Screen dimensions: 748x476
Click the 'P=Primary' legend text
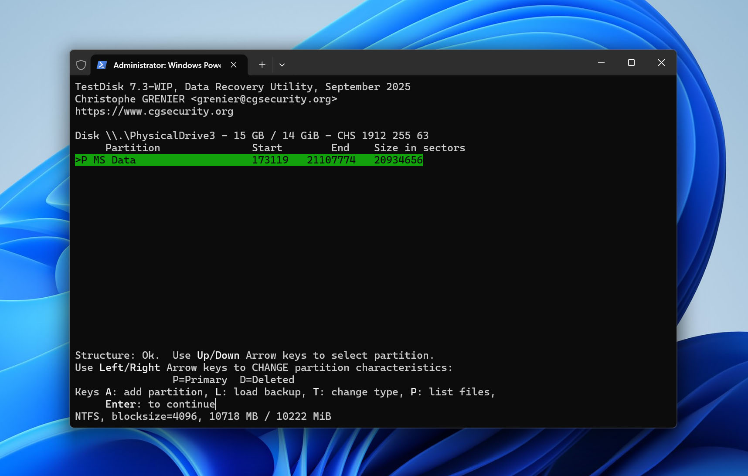click(200, 380)
